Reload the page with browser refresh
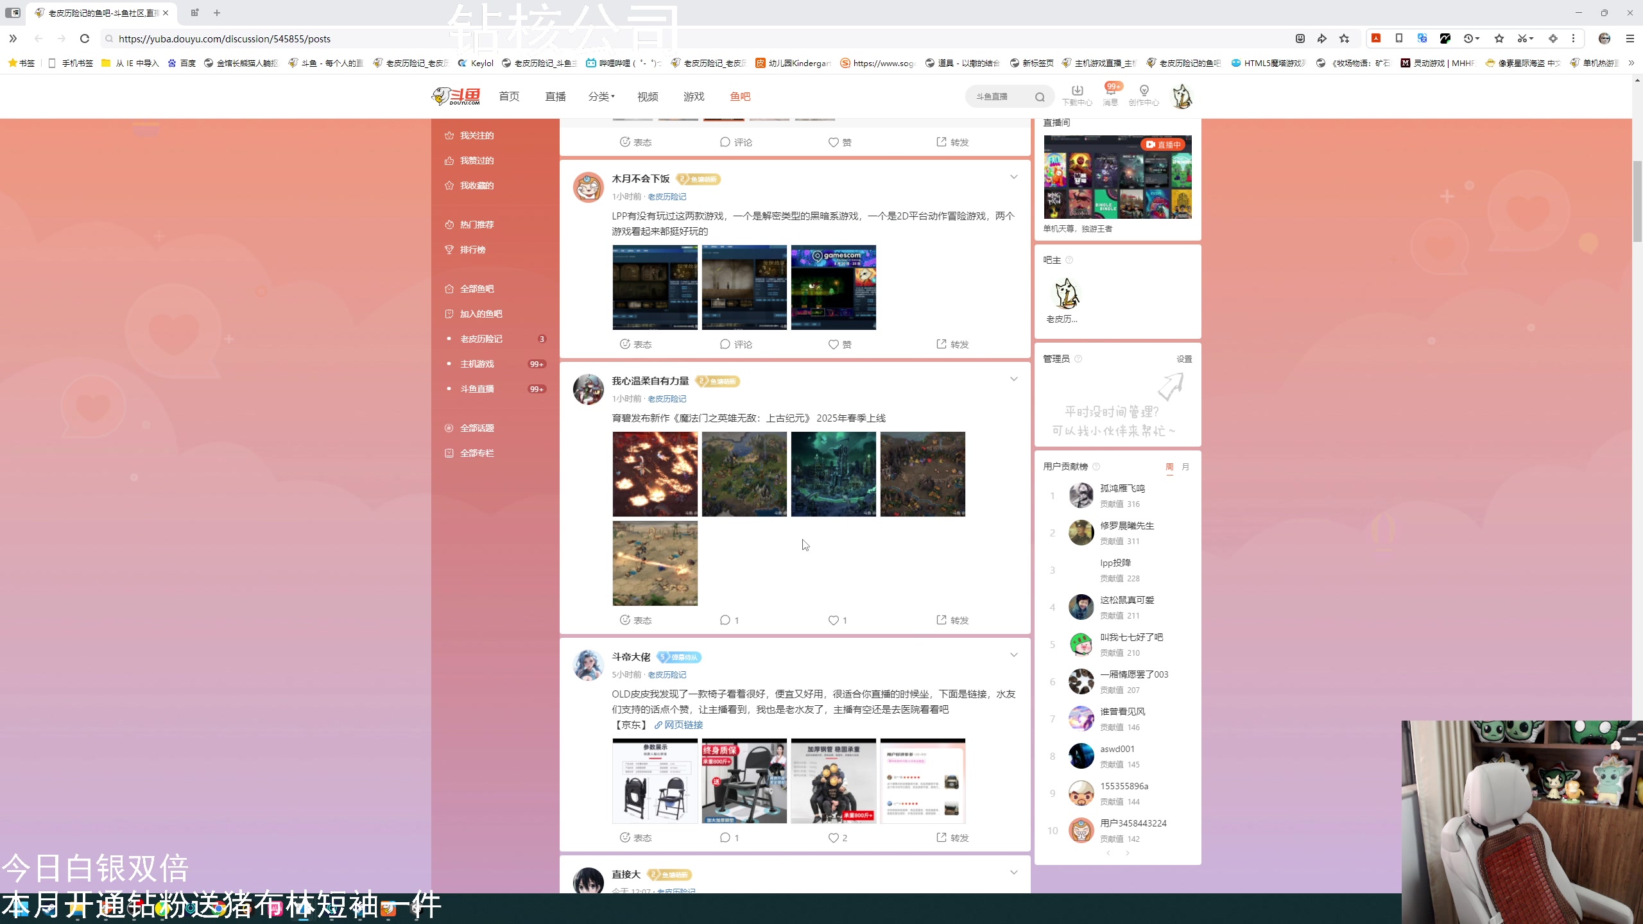The height and width of the screenshot is (924, 1643). click(84, 38)
